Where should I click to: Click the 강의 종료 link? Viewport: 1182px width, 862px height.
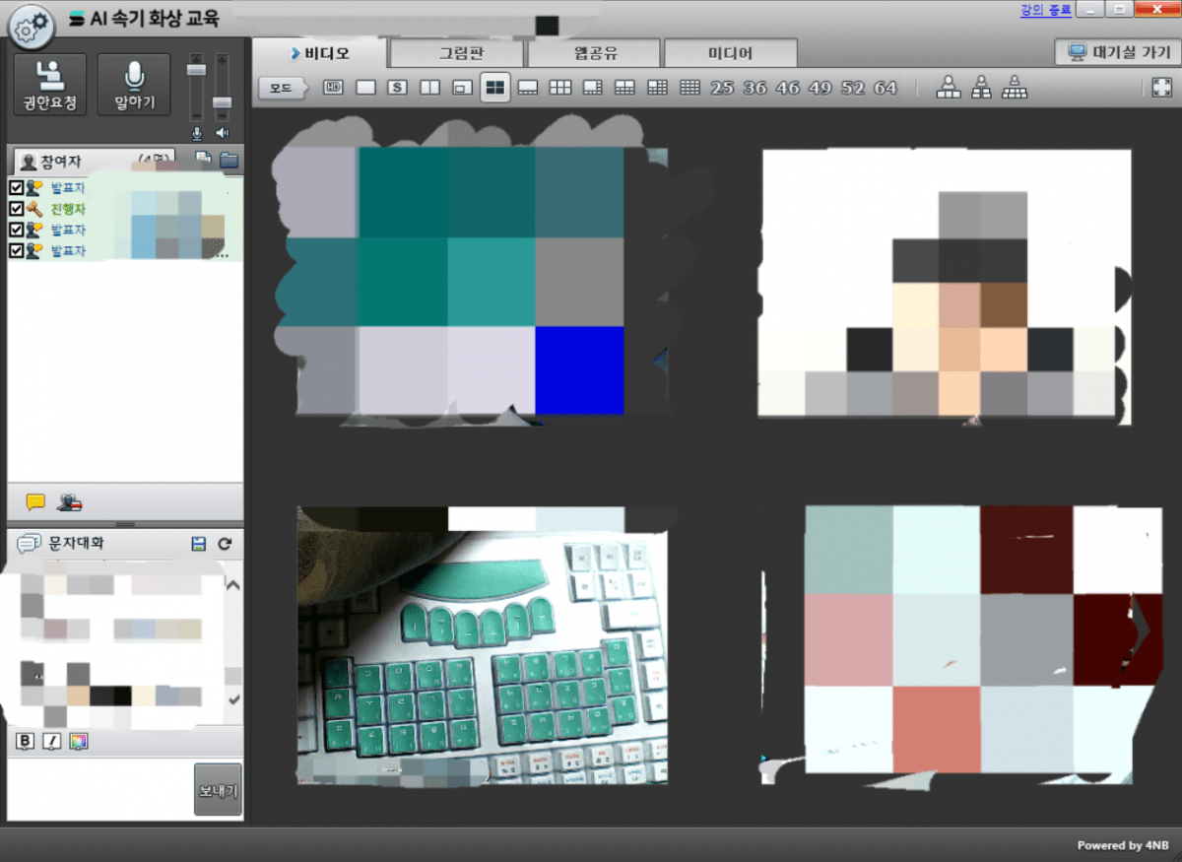1044,9
